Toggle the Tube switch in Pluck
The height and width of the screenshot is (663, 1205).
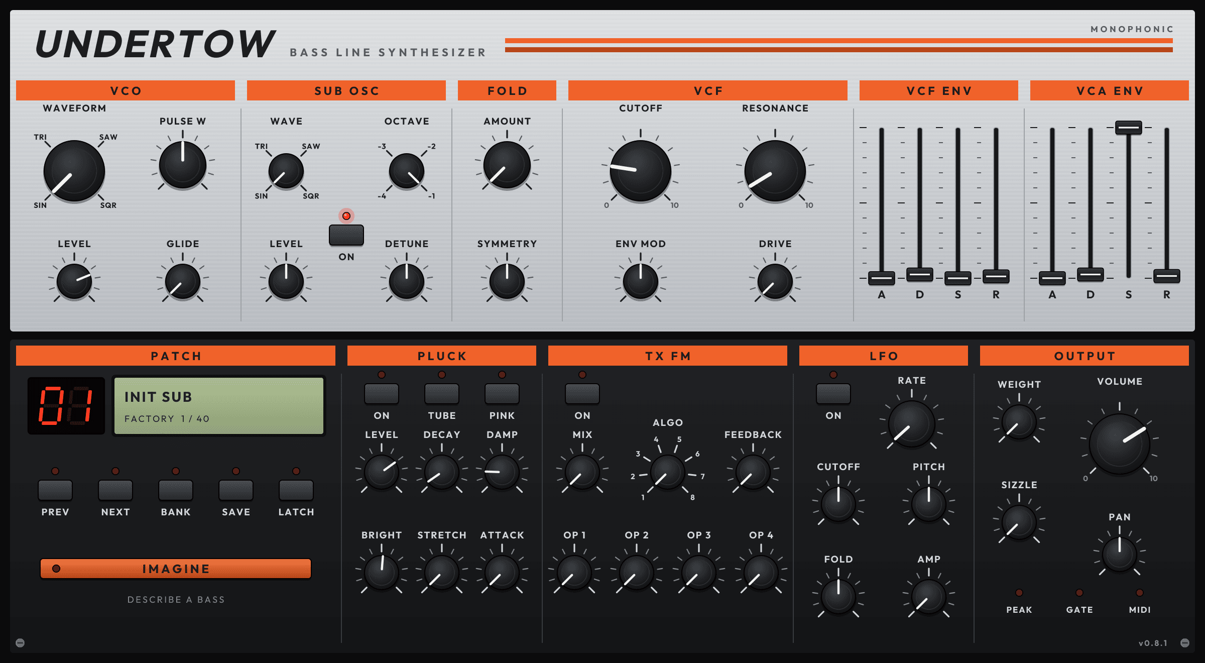coord(442,394)
